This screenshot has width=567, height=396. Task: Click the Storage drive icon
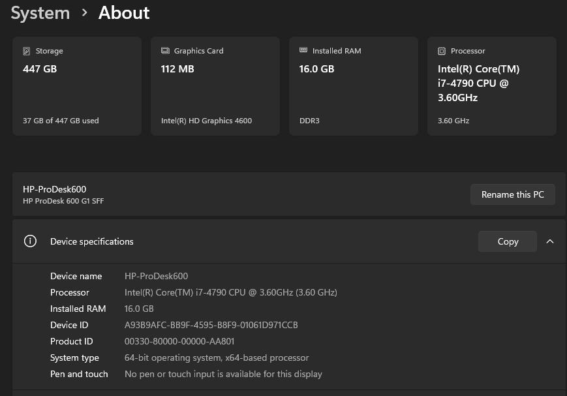pos(27,51)
